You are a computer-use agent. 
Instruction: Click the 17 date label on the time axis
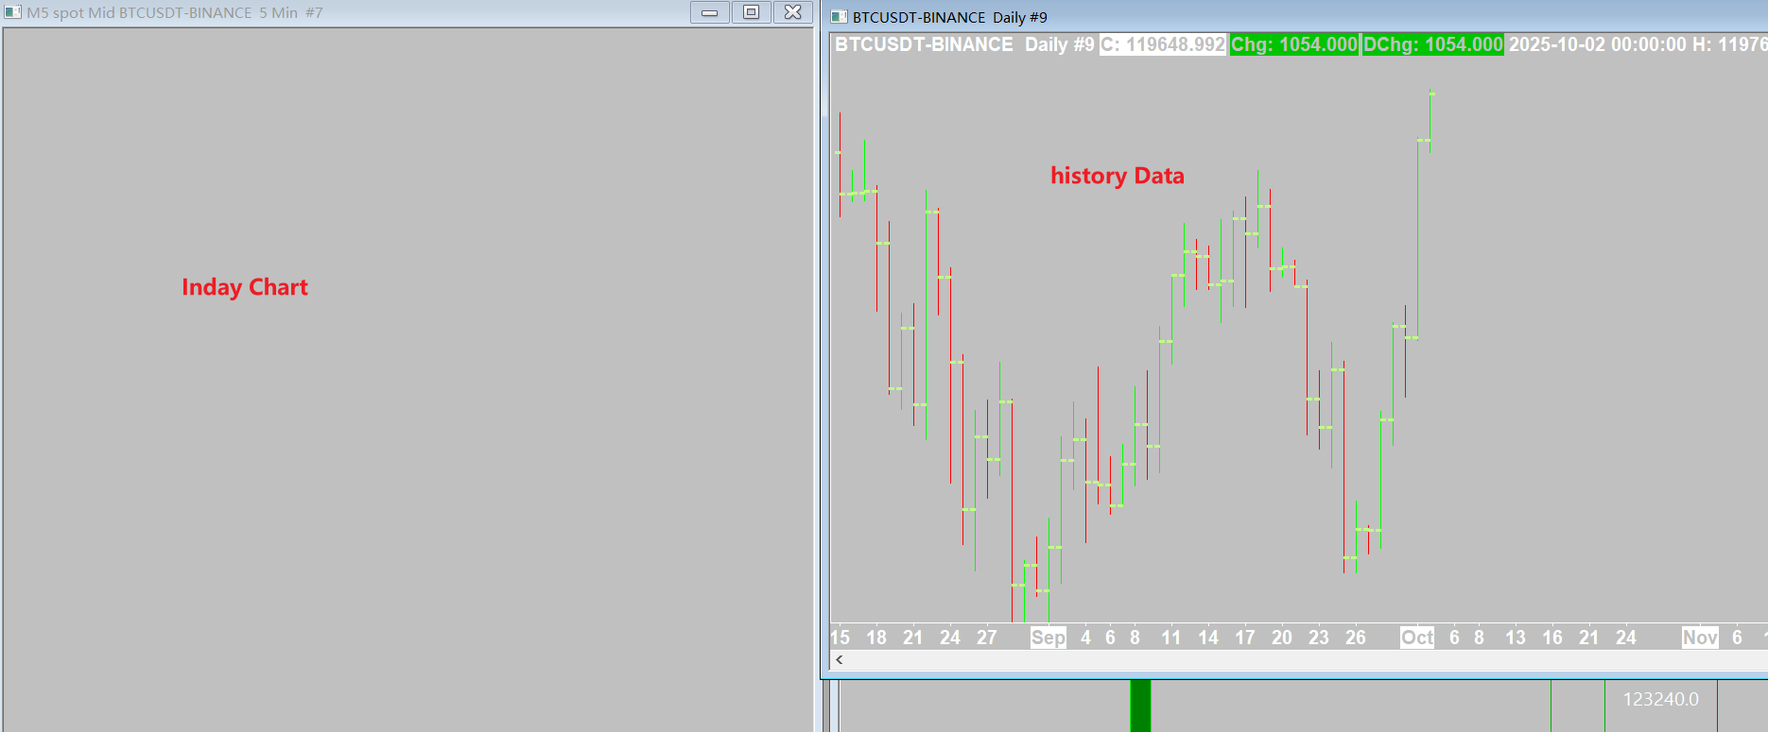click(x=1245, y=638)
